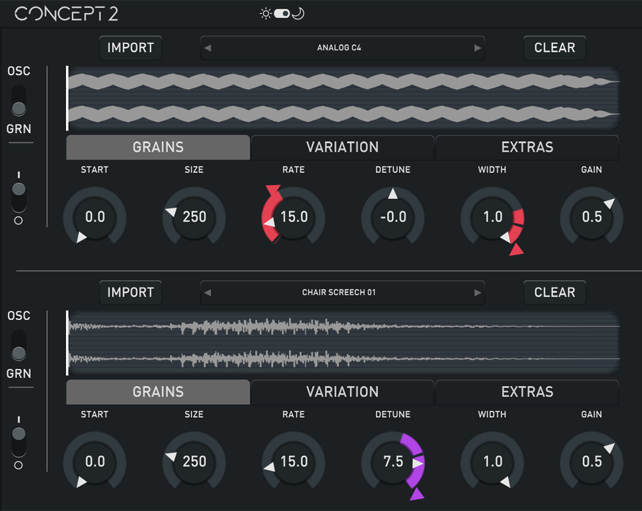The width and height of the screenshot is (642, 511).
Task: Click the moon dark-mode icon
Action: pos(298,13)
